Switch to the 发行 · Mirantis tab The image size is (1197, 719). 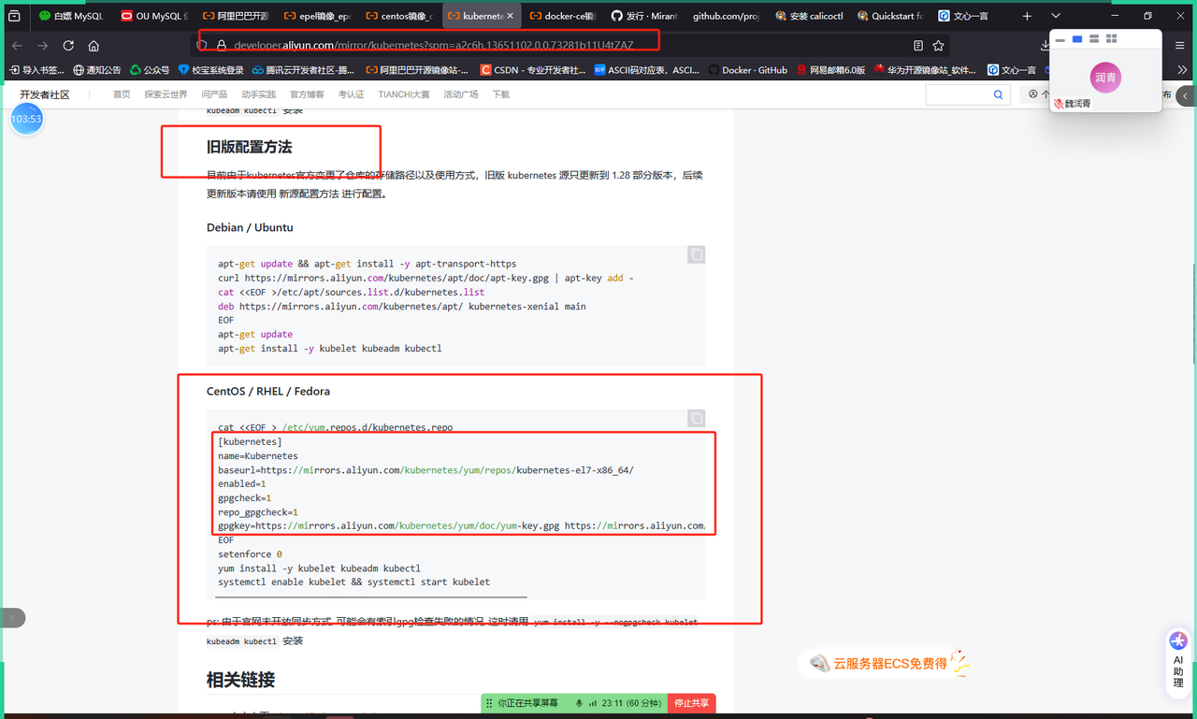pyautogui.click(x=643, y=16)
